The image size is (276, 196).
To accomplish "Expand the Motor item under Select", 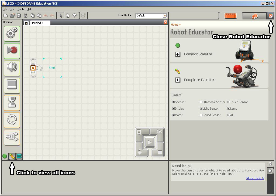I will pos(173,115).
